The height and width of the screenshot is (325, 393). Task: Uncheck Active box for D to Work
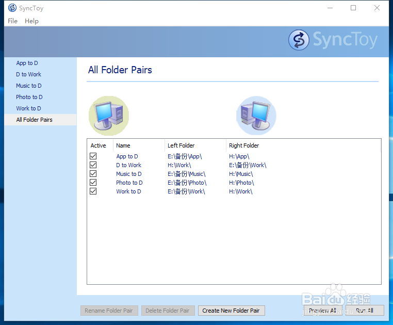93,165
